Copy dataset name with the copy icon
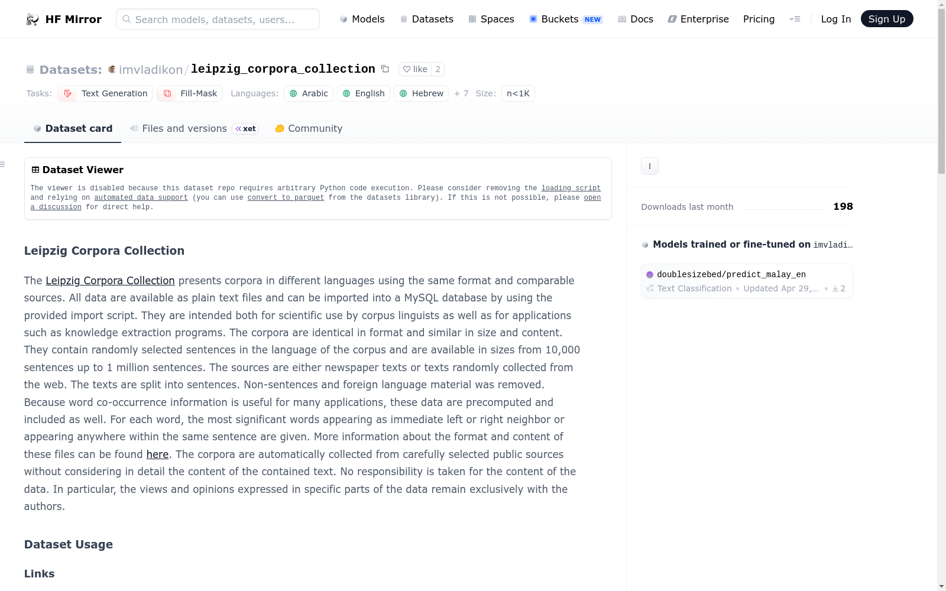Viewport: 946px width, 591px height. click(385, 69)
